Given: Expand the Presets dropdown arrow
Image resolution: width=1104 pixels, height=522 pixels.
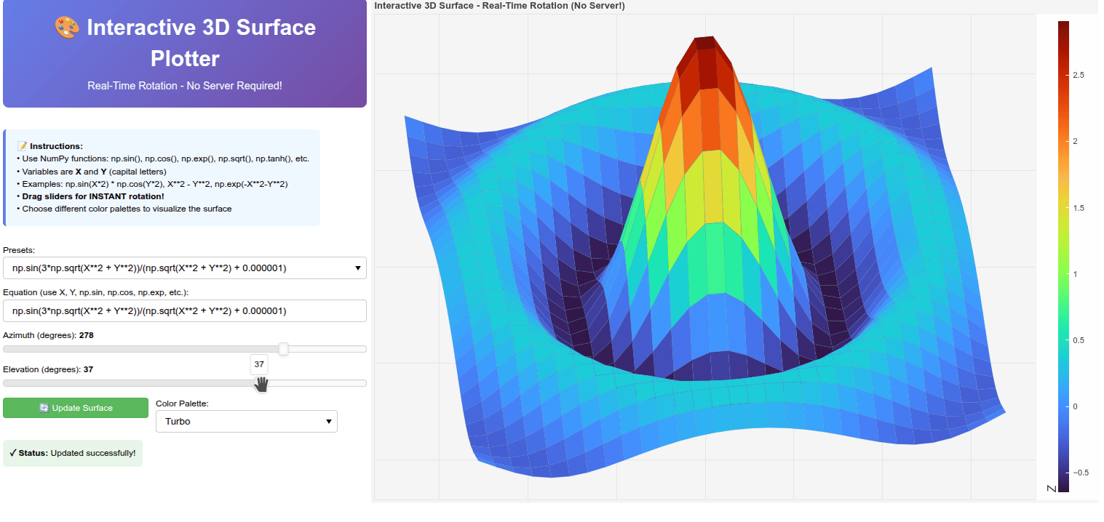Looking at the screenshot, I should [x=357, y=268].
